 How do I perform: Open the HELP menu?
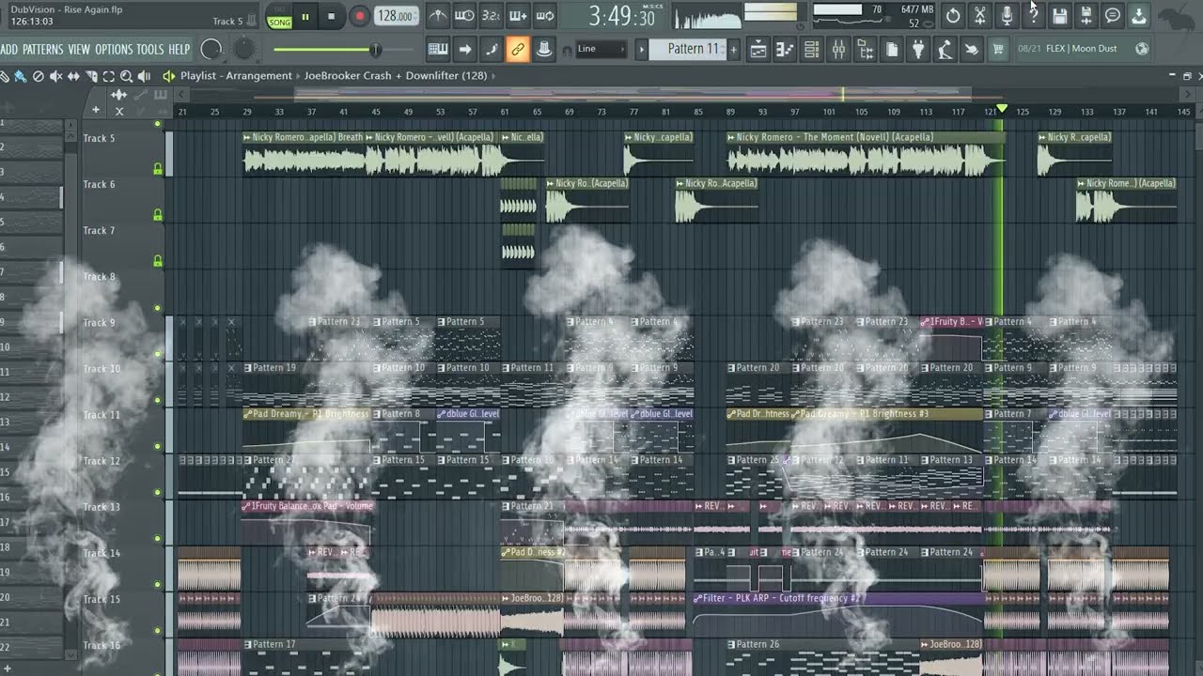[180, 49]
